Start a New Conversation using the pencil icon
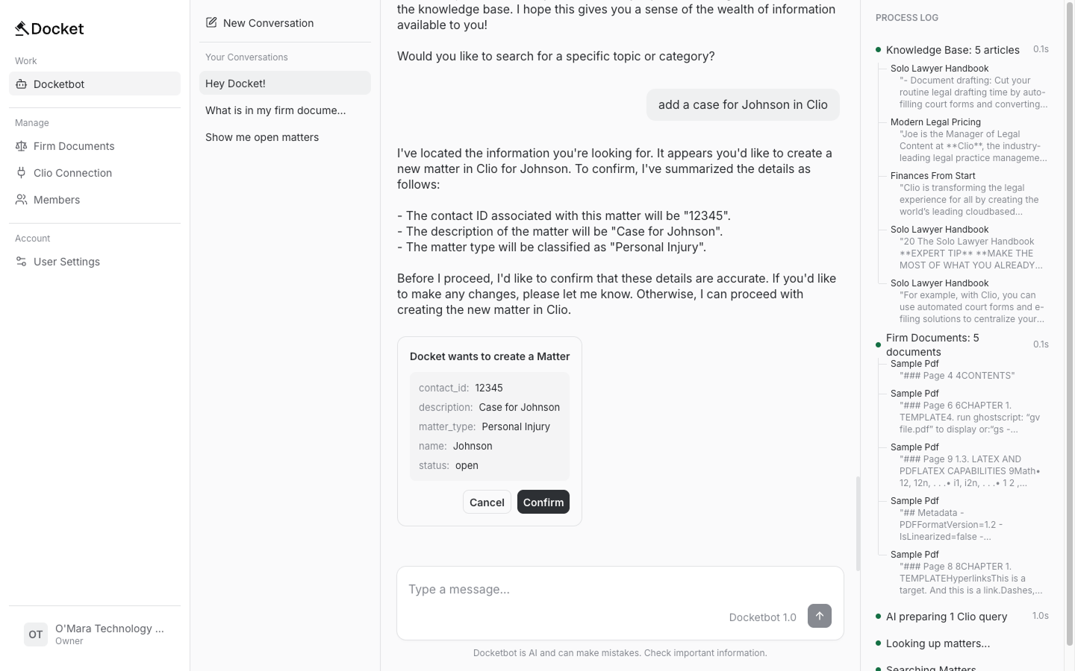Screen dimensions: 1075x671 (x=211, y=22)
